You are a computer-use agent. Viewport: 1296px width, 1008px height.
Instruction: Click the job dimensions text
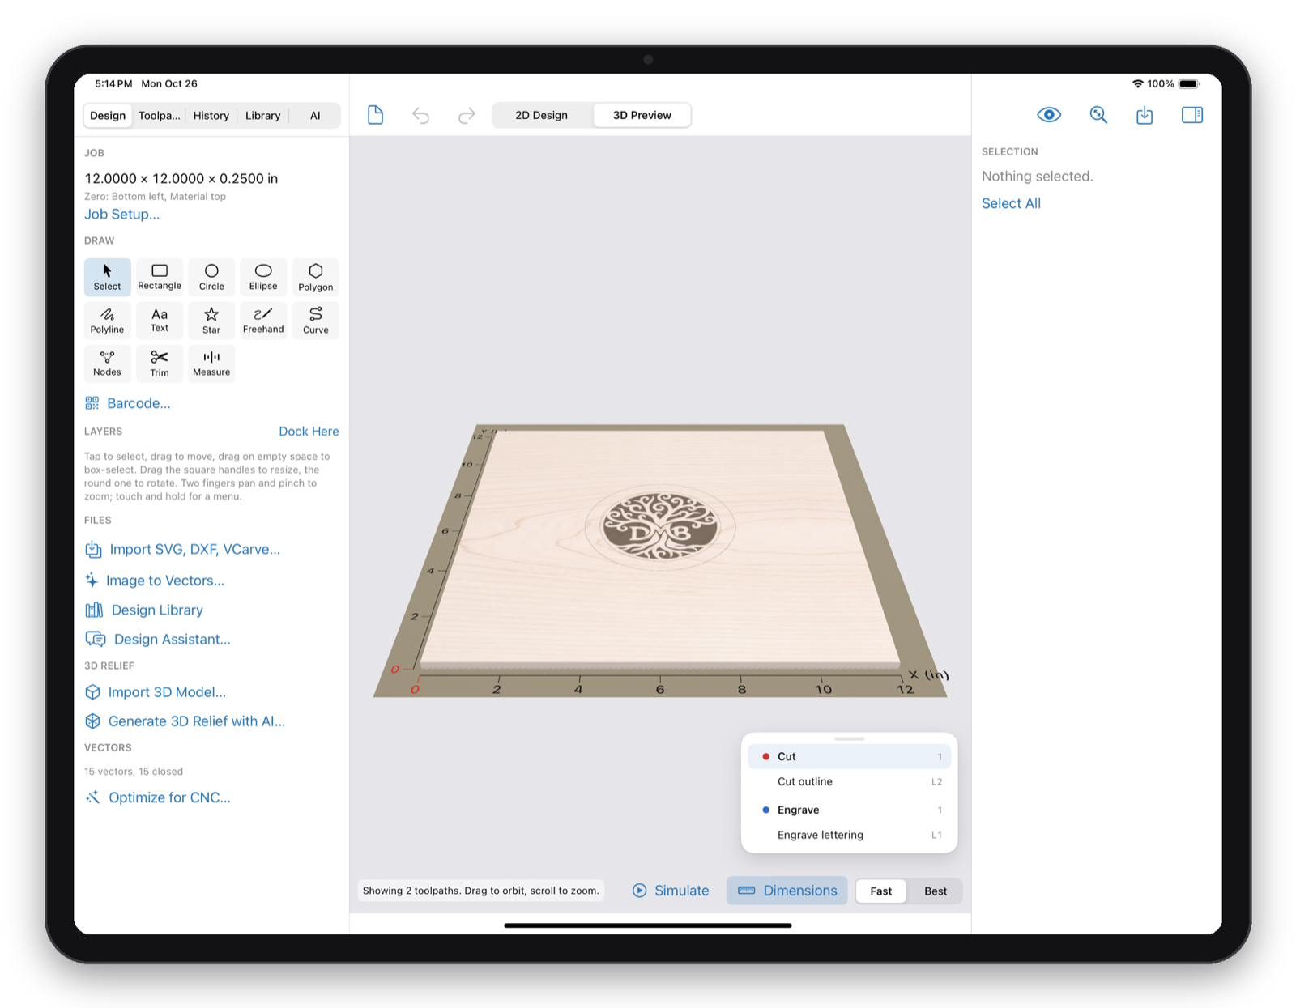pyautogui.click(x=181, y=179)
